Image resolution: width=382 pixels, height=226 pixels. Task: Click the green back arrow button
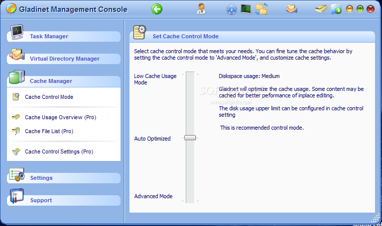tap(157, 9)
